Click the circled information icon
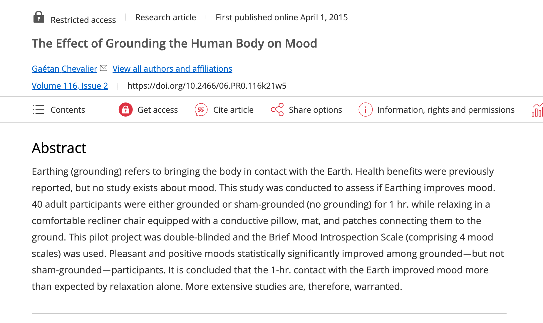The image size is (543, 323). point(365,110)
